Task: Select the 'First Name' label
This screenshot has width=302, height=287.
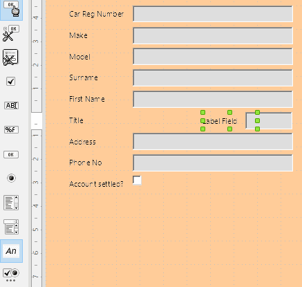Action: (87, 99)
